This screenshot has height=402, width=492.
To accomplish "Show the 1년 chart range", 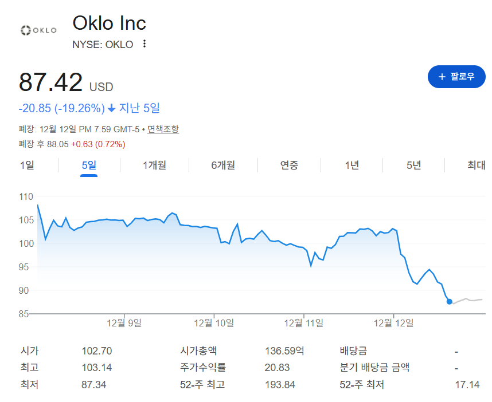I will [352, 165].
